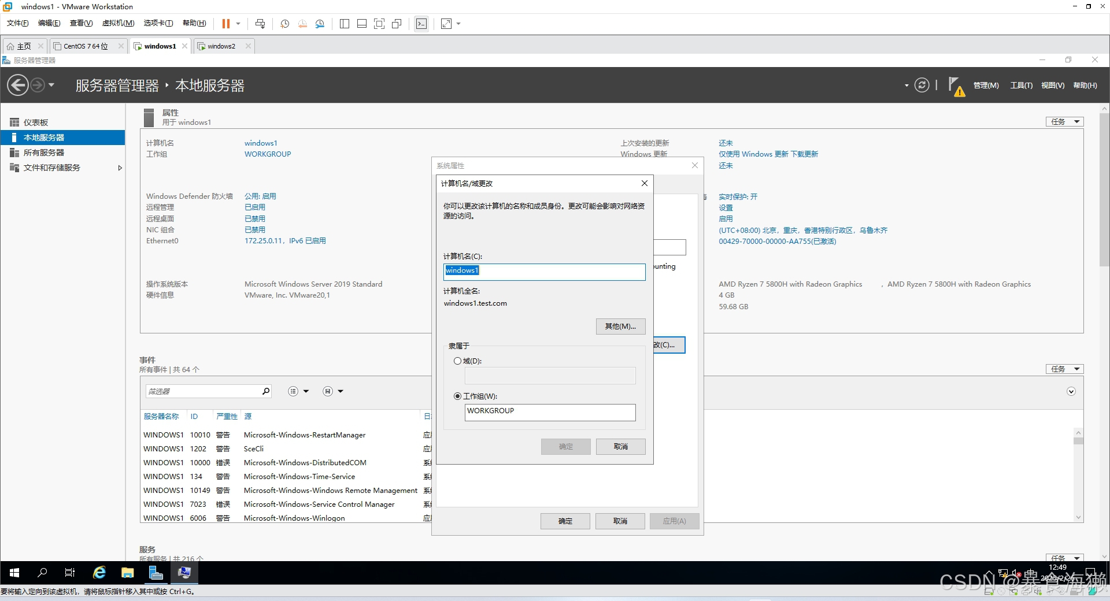1110x601 pixels.
Task: Pause the virtual machine from the VMware toolbar
Action: (x=225, y=24)
